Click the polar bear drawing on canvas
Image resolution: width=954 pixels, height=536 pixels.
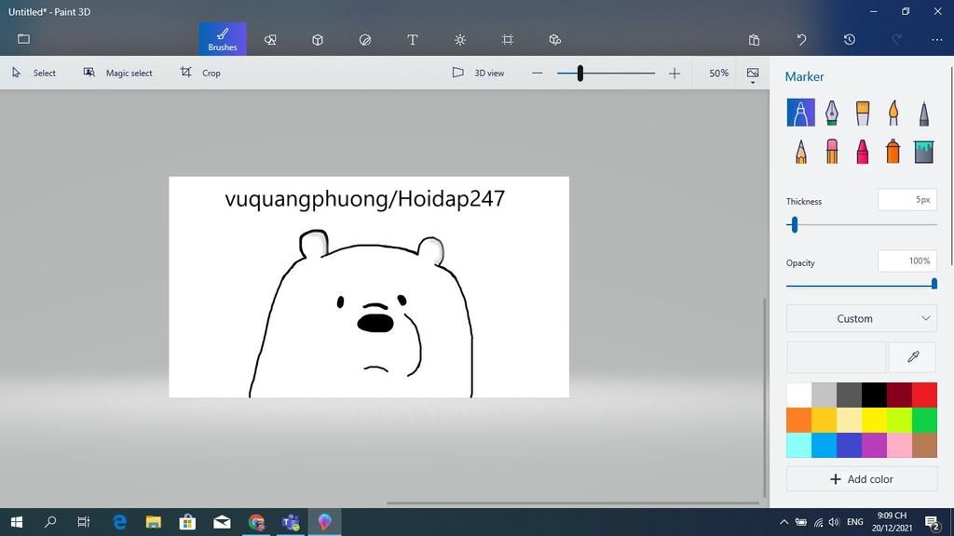tap(361, 315)
